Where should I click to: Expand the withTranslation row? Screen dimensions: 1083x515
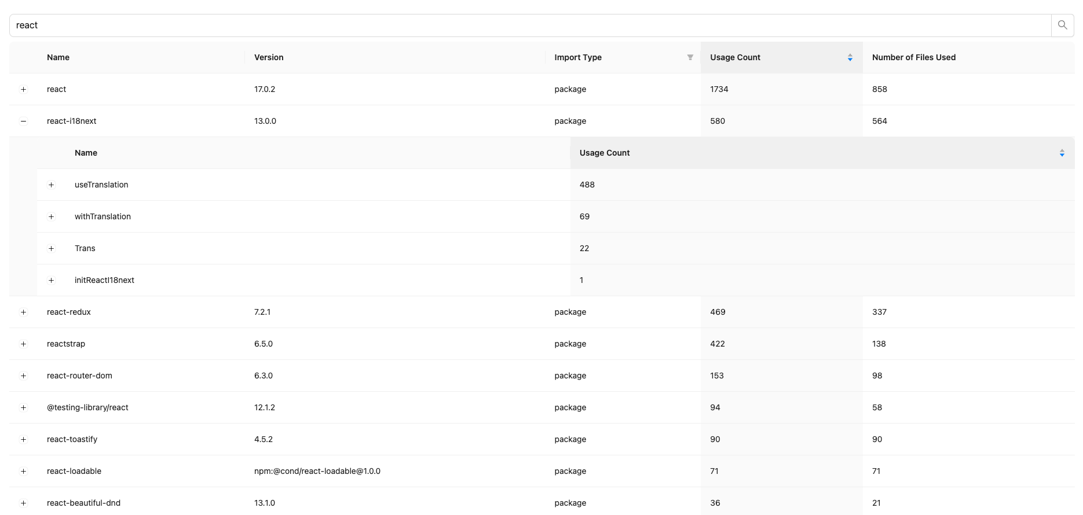51,216
